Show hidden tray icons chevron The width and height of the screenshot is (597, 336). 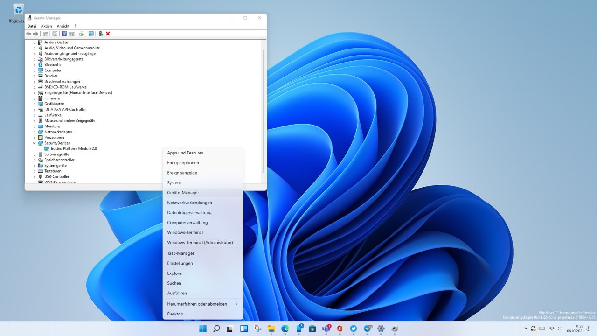pos(526,329)
